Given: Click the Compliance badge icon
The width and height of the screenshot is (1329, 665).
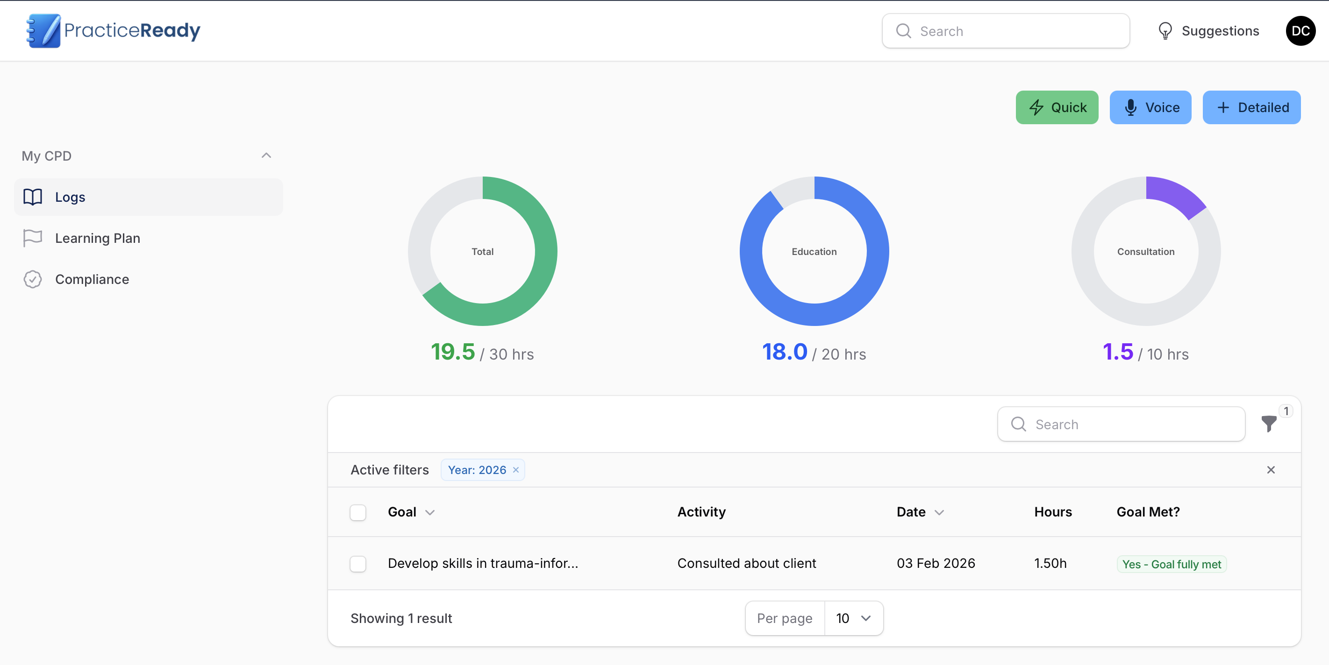Looking at the screenshot, I should click(32, 279).
